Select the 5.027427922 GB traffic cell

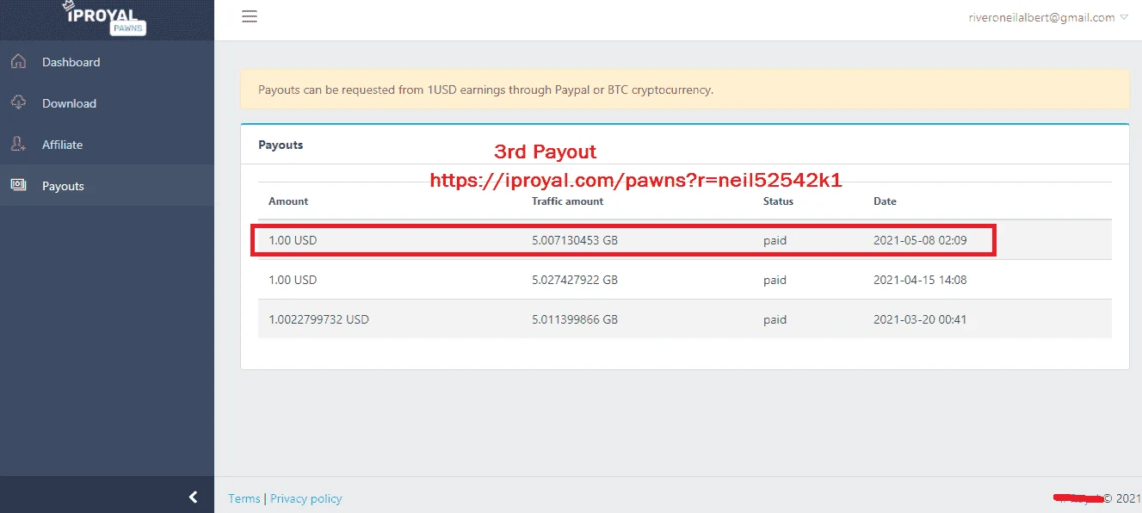[575, 280]
